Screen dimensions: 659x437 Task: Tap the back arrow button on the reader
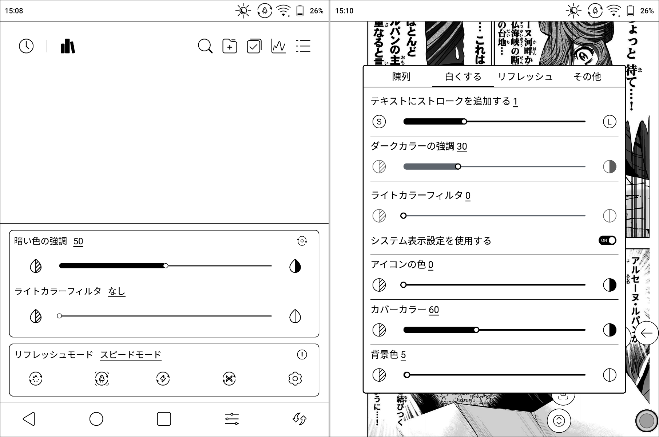coord(647,332)
